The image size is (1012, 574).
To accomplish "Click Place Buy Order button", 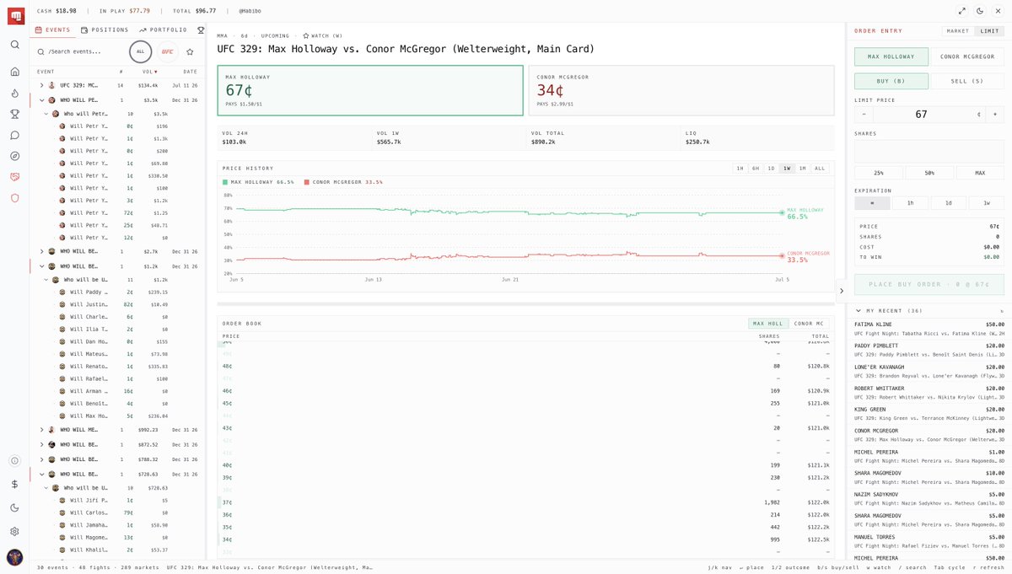I will pyautogui.click(x=929, y=285).
